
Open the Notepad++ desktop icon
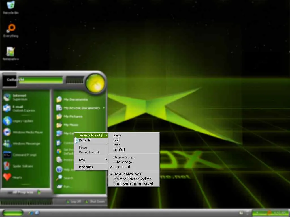pos(11,53)
